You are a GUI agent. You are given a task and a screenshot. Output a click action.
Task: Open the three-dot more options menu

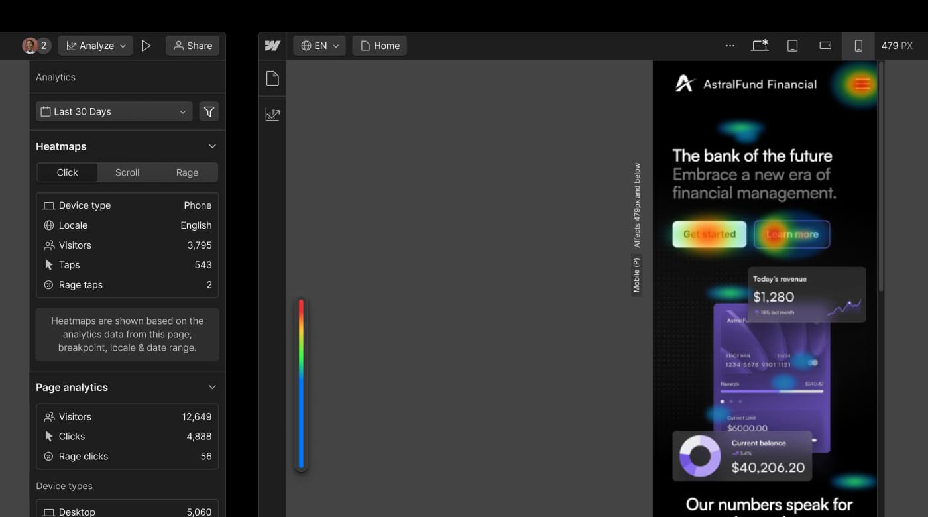pos(730,46)
